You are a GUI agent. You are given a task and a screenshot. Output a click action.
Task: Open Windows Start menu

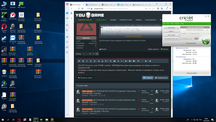[x=3, y=120]
